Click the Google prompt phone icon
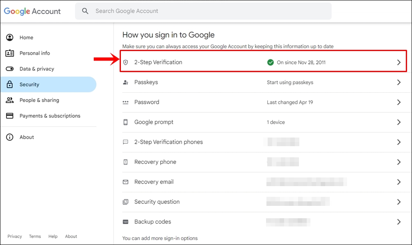412x245 pixels. pos(125,122)
